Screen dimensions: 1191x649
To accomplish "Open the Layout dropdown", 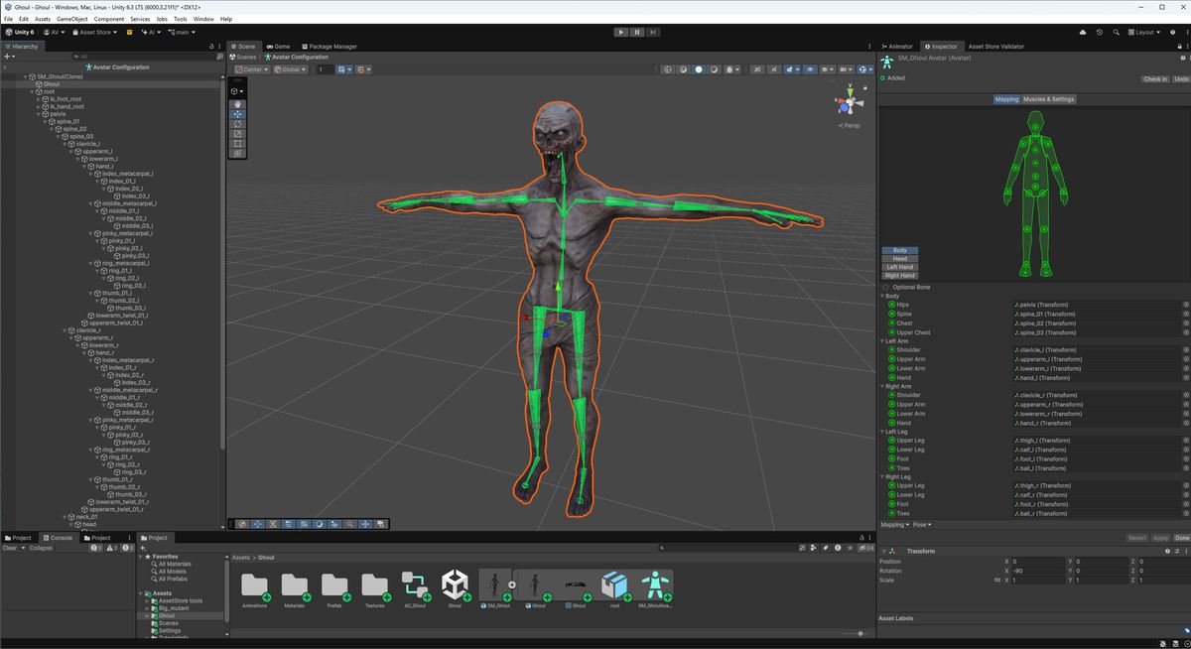I will 1146,32.
